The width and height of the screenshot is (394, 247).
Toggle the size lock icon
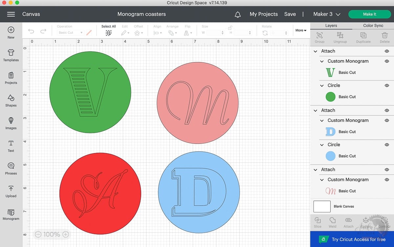tap(230, 28)
